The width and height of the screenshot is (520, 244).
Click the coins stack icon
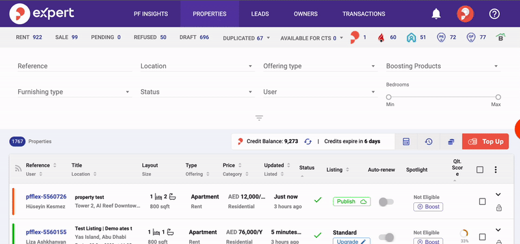point(450,142)
